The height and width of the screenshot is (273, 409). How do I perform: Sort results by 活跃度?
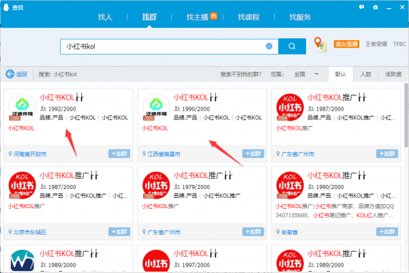click(393, 74)
